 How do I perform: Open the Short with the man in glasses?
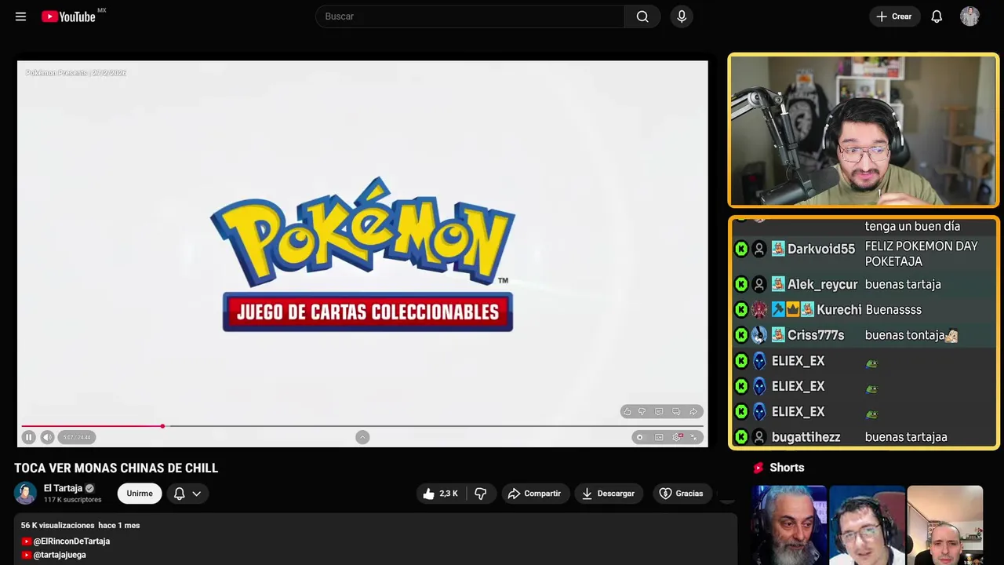[867, 525]
